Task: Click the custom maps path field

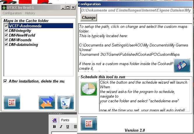Action: pyautogui.click(x=136, y=10)
